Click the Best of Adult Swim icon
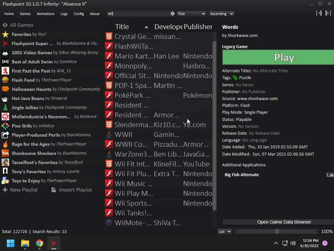 (5, 62)
